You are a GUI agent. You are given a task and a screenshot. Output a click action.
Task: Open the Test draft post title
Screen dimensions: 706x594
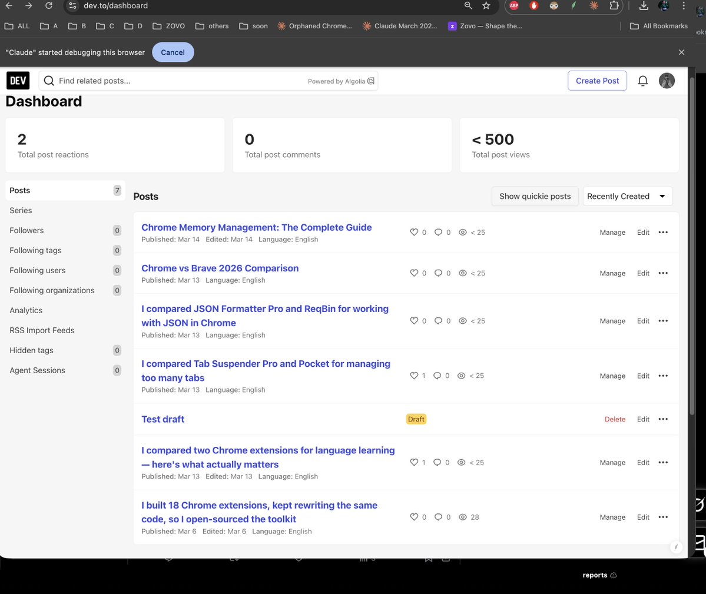click(x=163, y=419)
